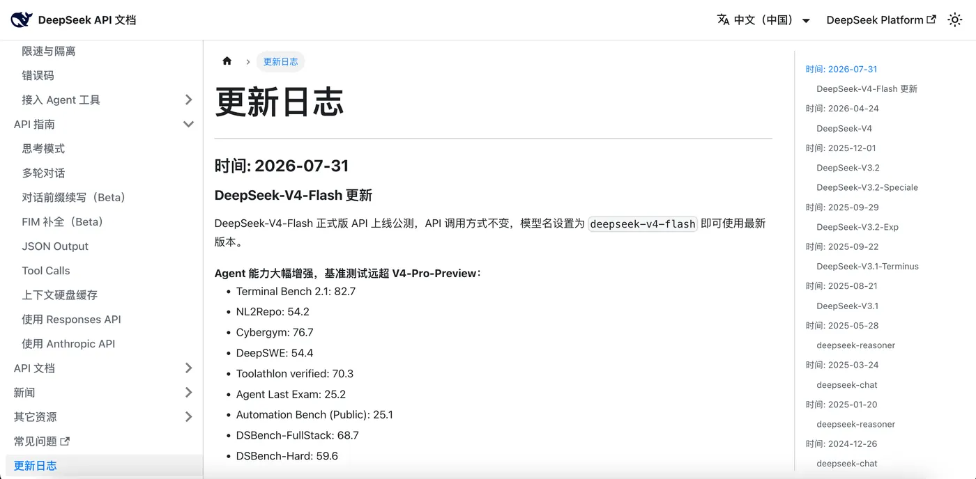Screen dimensions: 976x479
Task: Jump to 时间: 2025-09-22 in contents
Action: click(842, 246)
